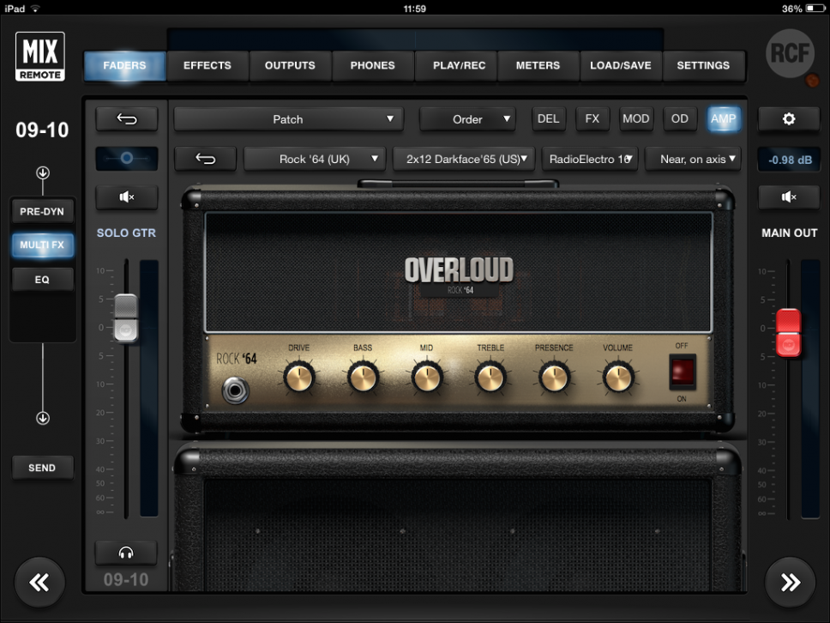Click the pan control under the back arrow
Viewport: 830px width, 623px height.
pos(126,159)
